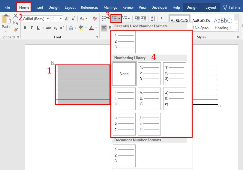This screenshot has width=243, height=170.
Task: Switch to the References tab
Action: [89, 7]
